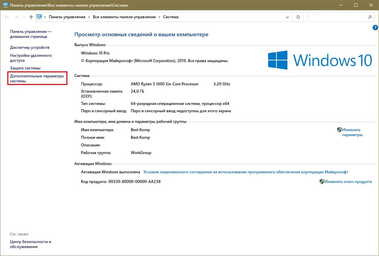This screenshot has height=256, width=379.
Task: Open 'Панель управления — домашняя страница'
Action: 31,34
